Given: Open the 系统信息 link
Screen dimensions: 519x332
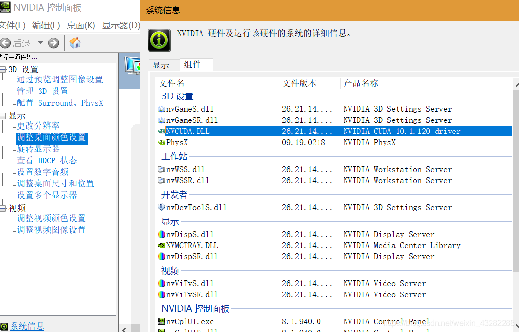Looking at the screenshot, I should (x=27, y=326).
